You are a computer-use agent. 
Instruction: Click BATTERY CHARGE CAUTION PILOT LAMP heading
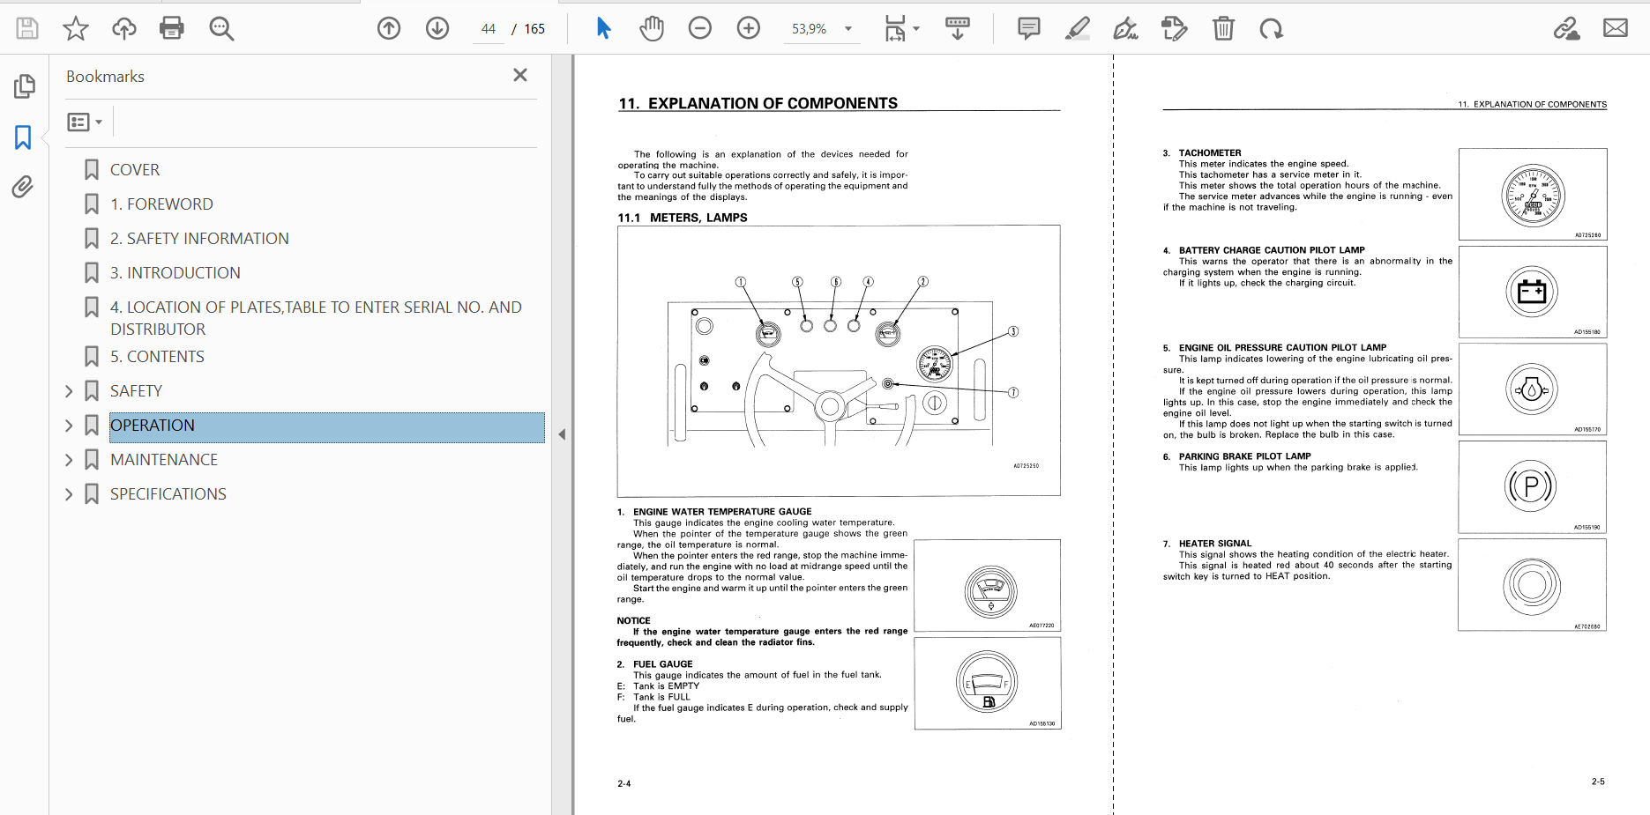point(1272,250)
